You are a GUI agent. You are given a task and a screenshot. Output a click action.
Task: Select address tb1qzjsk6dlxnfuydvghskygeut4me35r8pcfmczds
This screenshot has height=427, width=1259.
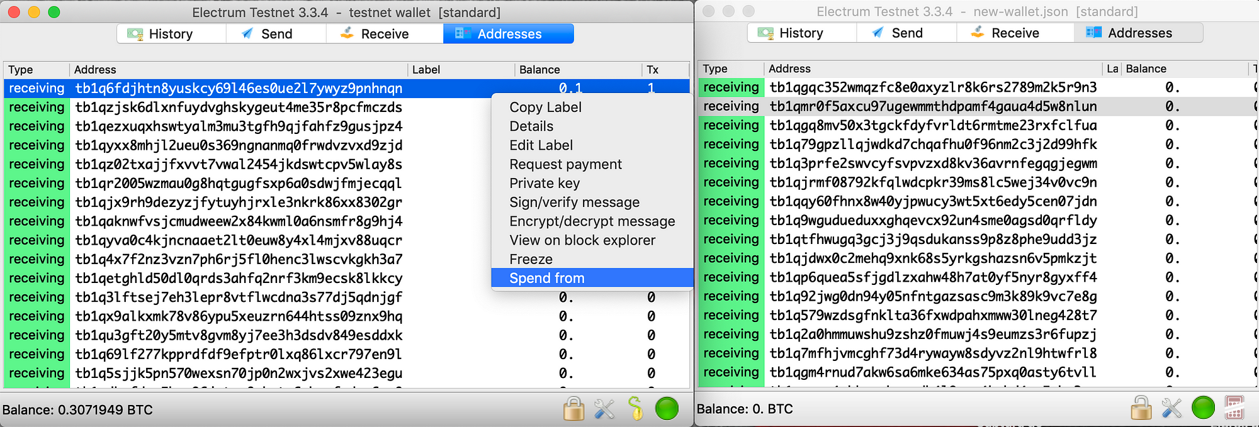point(239,108)
